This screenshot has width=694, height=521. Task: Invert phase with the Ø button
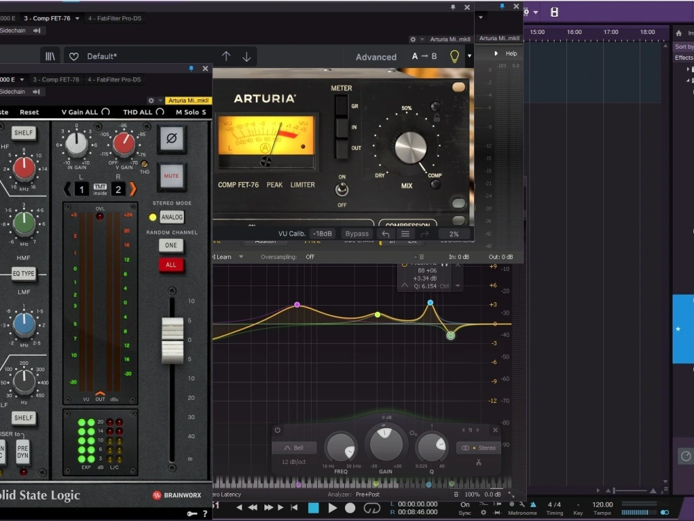click(x=171, y=139)
